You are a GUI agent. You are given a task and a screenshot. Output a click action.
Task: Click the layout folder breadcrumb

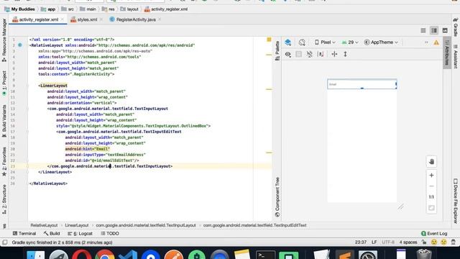click(x=129, y=9)
